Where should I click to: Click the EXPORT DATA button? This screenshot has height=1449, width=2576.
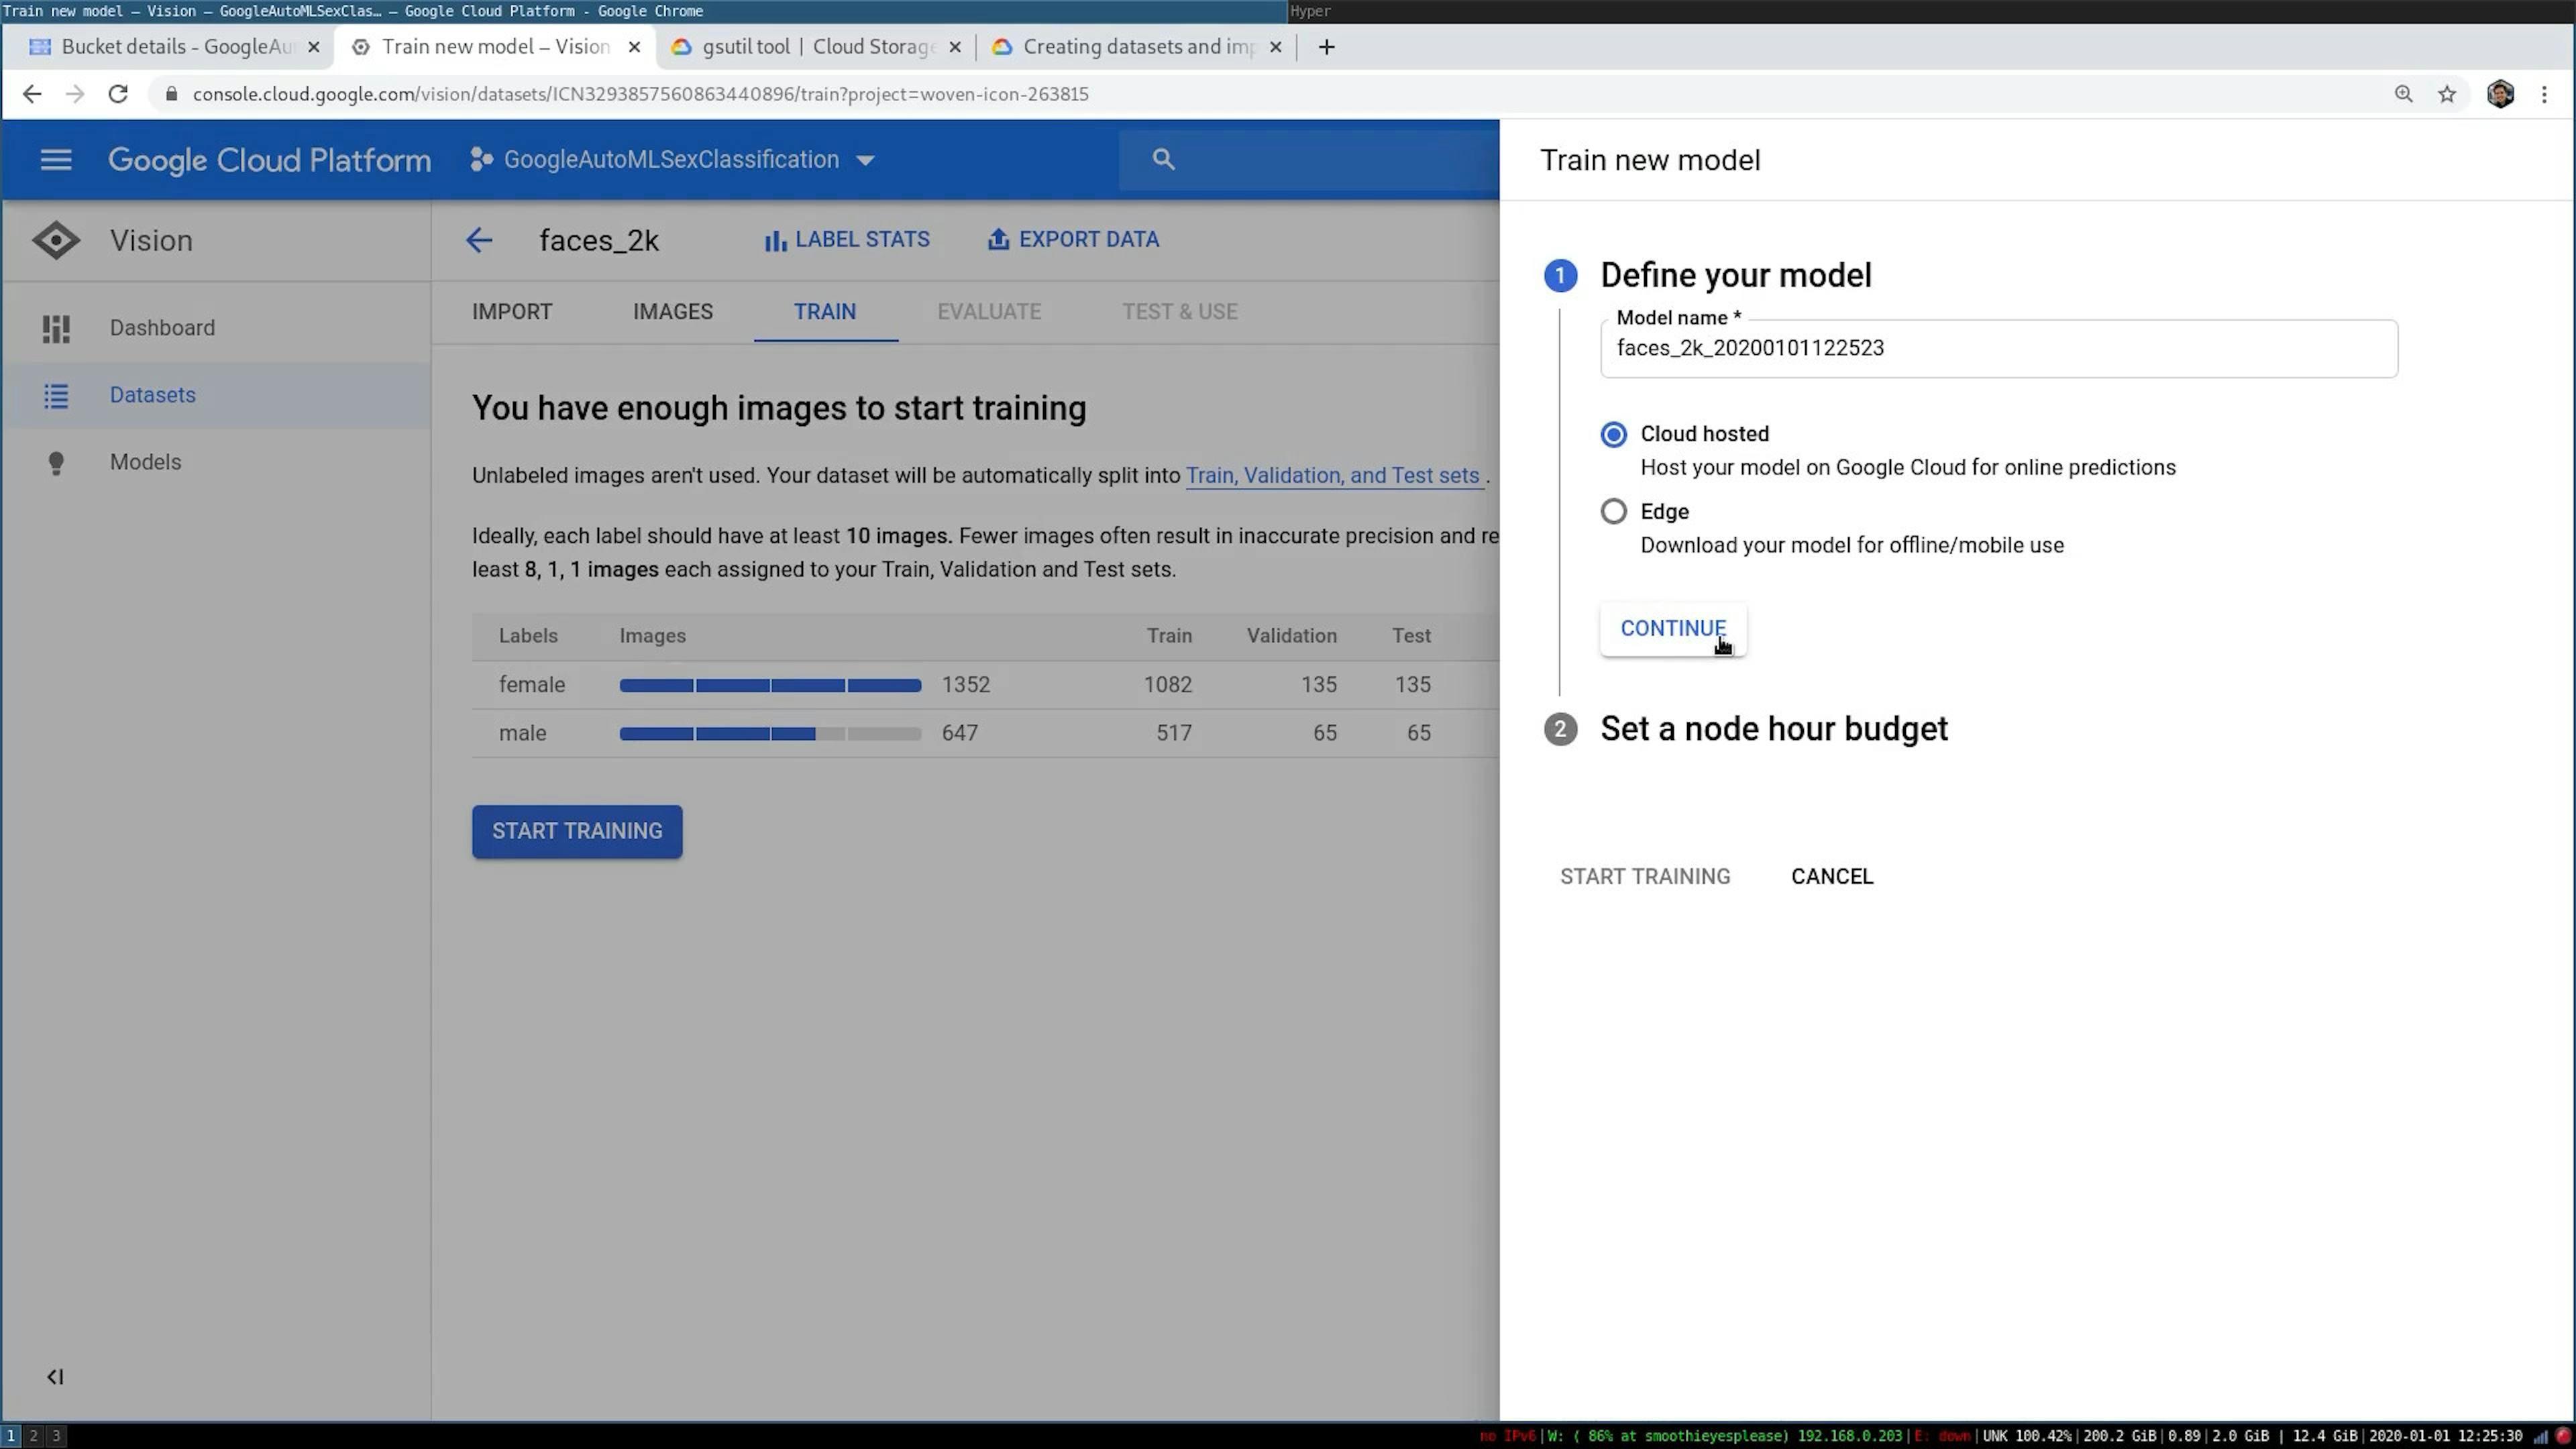pos(1073,240)
